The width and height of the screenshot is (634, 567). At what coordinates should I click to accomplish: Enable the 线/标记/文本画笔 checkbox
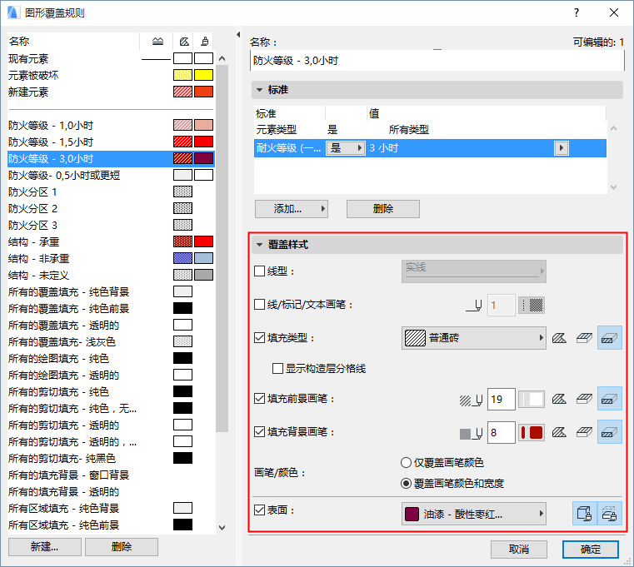coord(260,304)
